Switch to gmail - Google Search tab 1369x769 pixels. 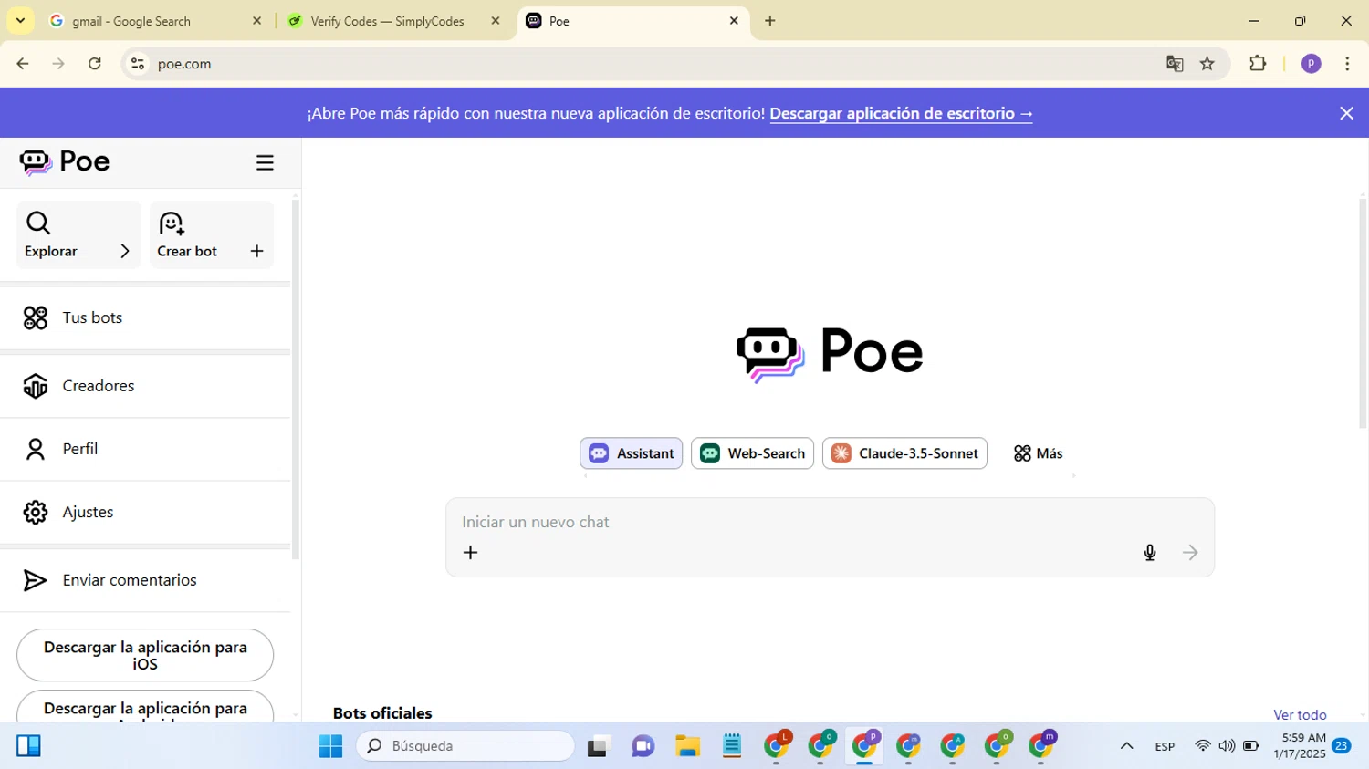pyautogui.click(x=155, y=21)
